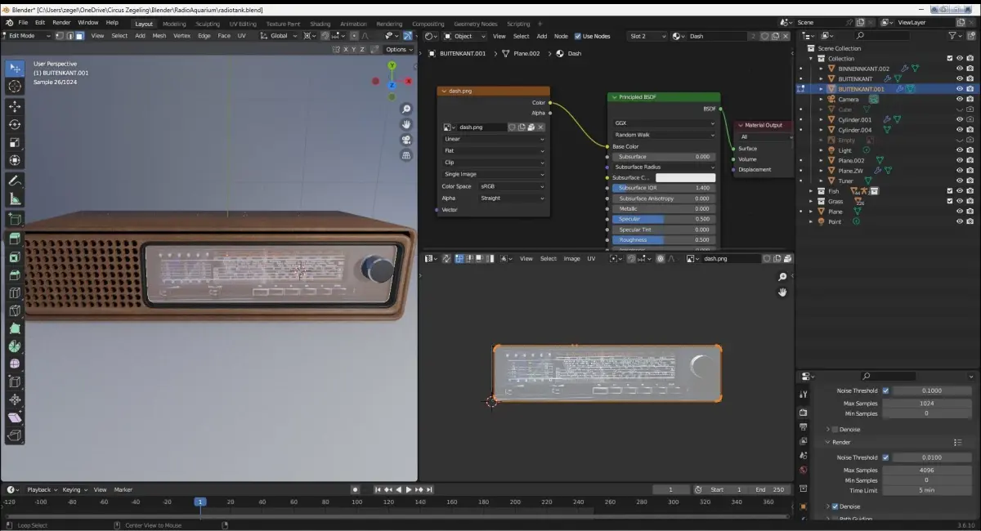Screen dimensions: 981x531
Task: Select the Add Cube tool
Action: pyautogui.click(x=15, y=218)
